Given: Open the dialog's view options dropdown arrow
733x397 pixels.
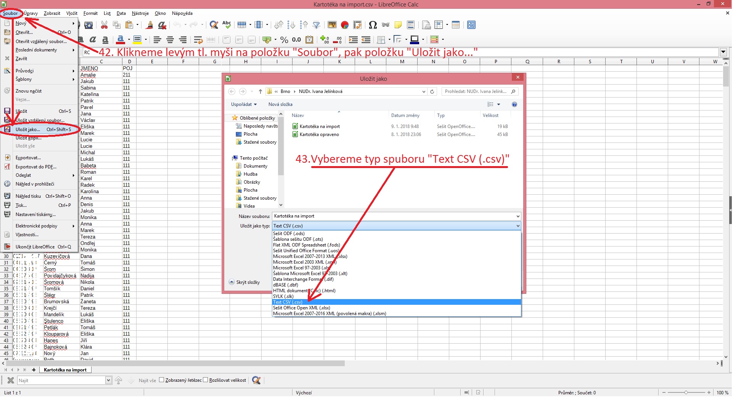Looking at the screenshot, I should tap(498, 104).
